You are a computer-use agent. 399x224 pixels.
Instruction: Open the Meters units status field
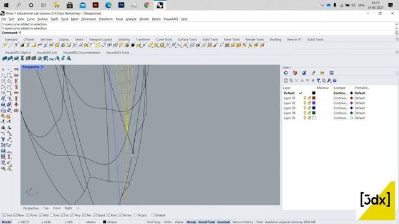(x=91, y=222)
